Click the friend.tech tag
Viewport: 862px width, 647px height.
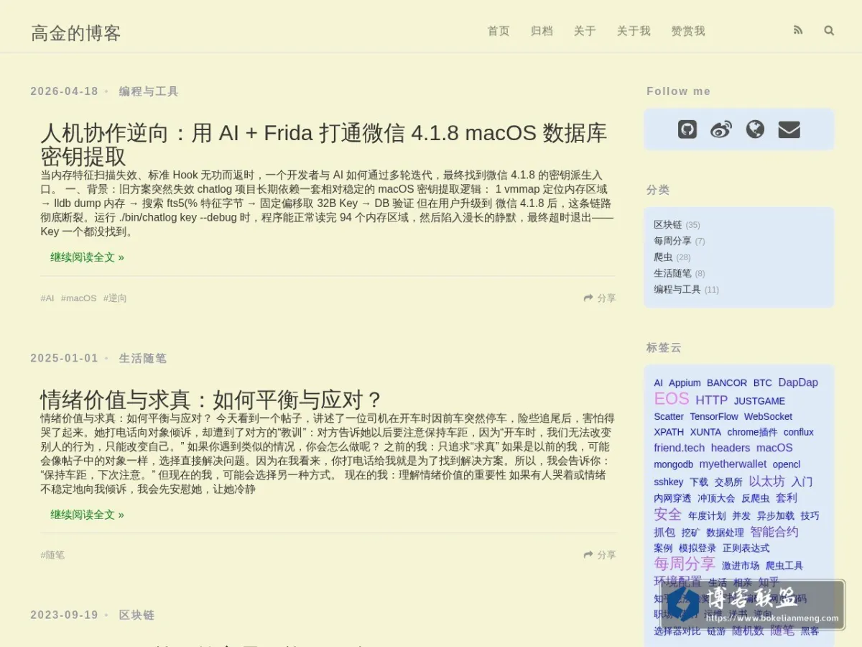(680, 448)
